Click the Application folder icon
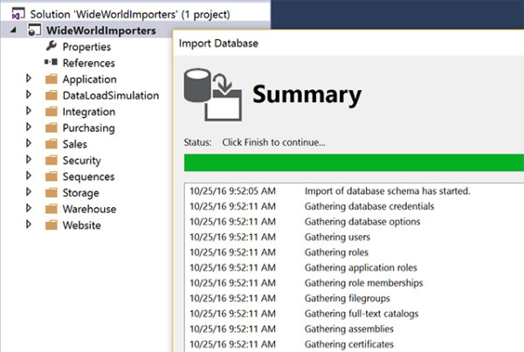This screenshot has width=524, height=352. (x=52, y=79)
